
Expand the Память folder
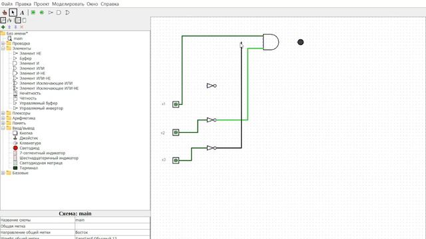pos(3,123)
